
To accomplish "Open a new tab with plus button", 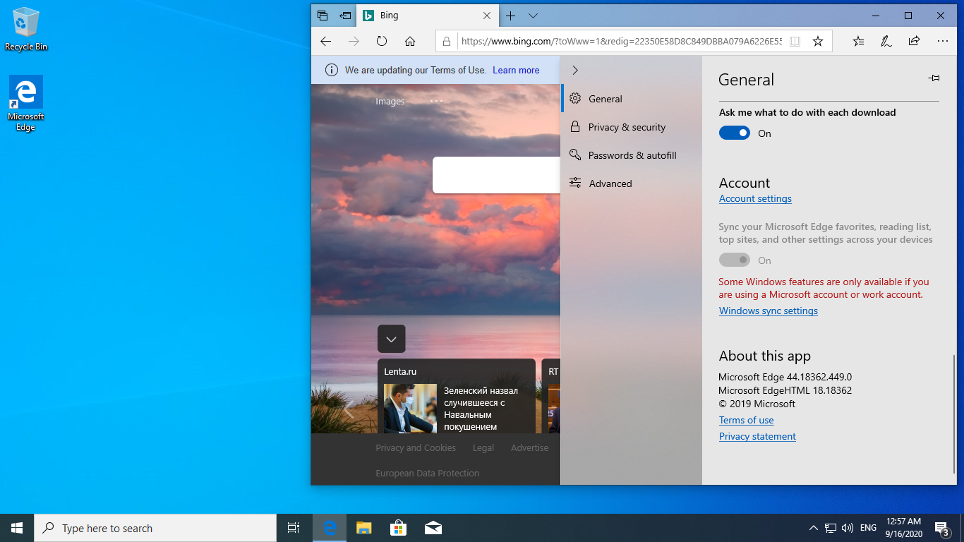I will point(511,16).
